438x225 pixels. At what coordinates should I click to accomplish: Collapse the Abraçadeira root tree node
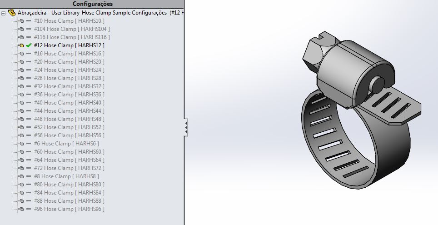pyautogui.click(x=3, y=13)
